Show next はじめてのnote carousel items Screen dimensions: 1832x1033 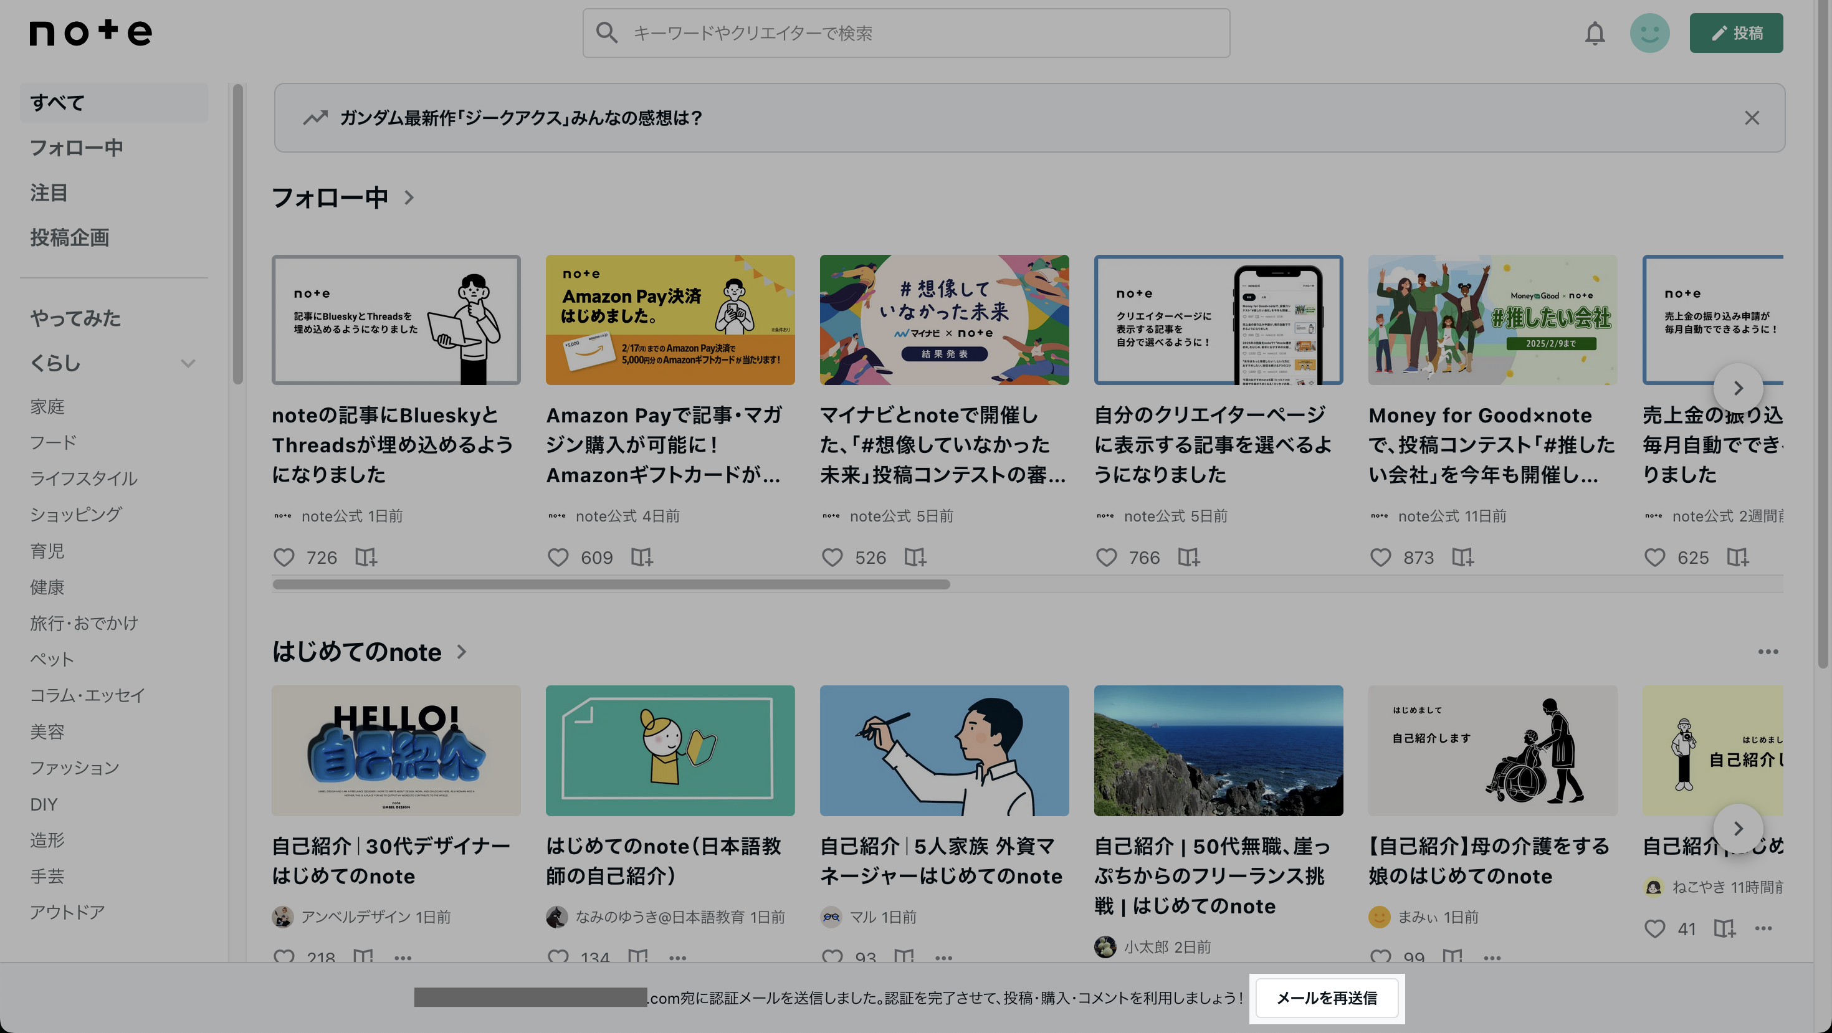click(x=1738, y=828)
